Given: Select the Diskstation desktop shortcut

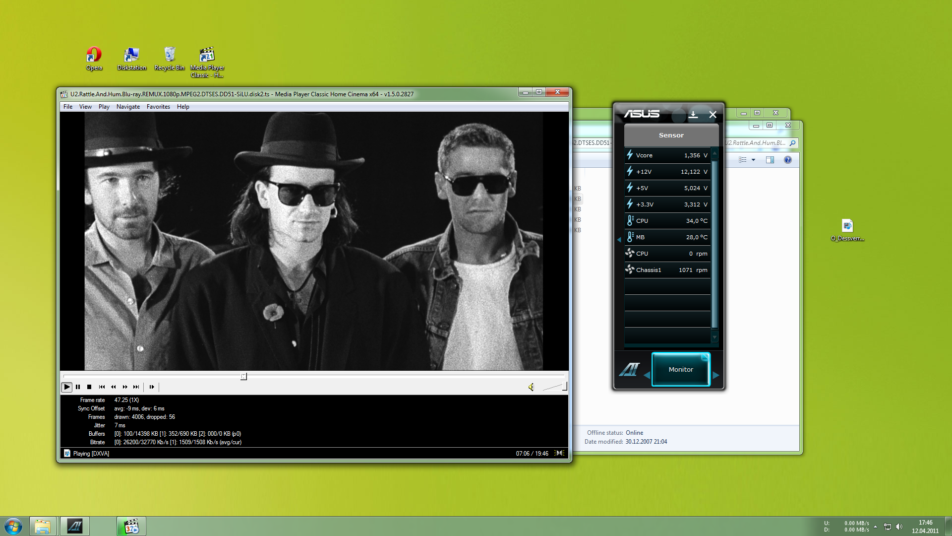Looking at the screenshot, I should [x=131, y=59].
